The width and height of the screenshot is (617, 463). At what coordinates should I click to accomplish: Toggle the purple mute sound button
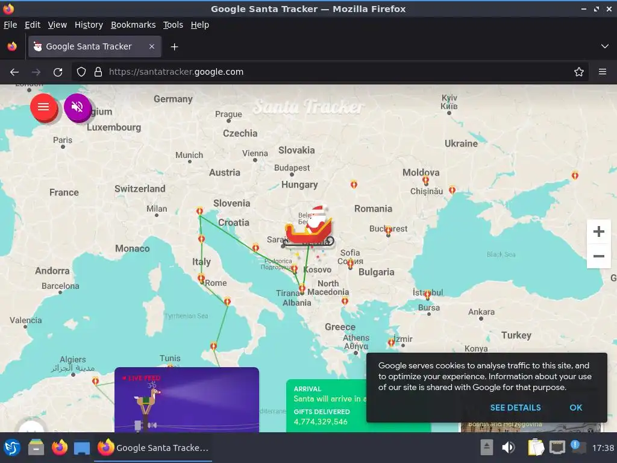coord(77,107)
